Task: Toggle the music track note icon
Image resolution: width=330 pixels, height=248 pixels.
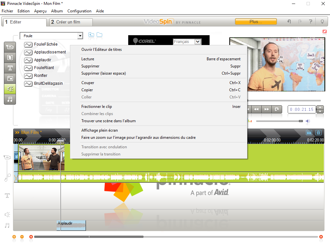Action: [x=7, y=226]
